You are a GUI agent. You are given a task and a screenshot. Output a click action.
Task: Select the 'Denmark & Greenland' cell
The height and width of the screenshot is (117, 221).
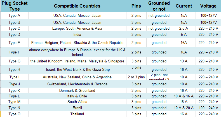(x=77, y=90)
